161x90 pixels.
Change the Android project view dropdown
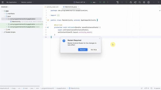[5, 7]
